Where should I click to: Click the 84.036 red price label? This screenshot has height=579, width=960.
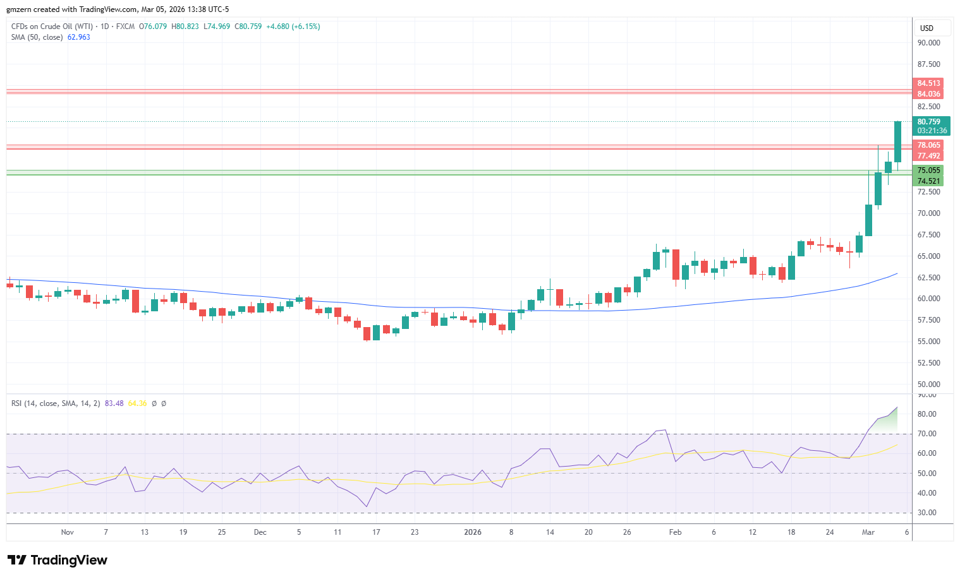(928, 94)
